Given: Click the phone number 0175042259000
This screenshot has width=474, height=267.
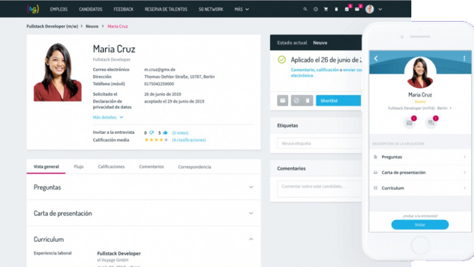Looking at the screenshot, I should click(159, 84).
